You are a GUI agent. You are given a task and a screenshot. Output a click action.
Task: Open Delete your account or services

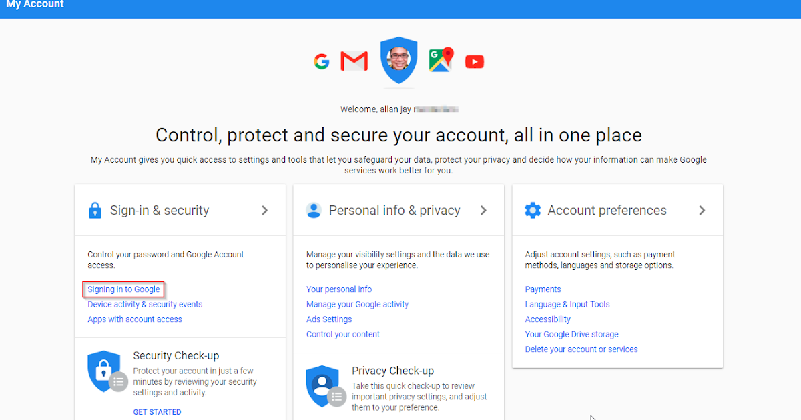[x=581, y=349]
